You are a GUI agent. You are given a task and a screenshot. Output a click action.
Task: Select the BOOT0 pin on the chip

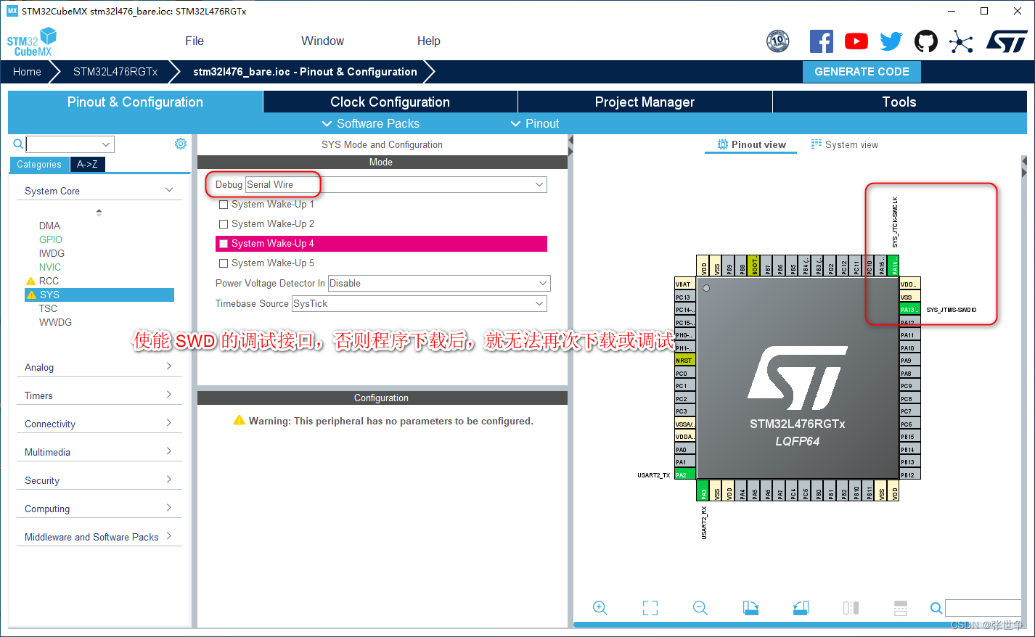click(754, 266)
